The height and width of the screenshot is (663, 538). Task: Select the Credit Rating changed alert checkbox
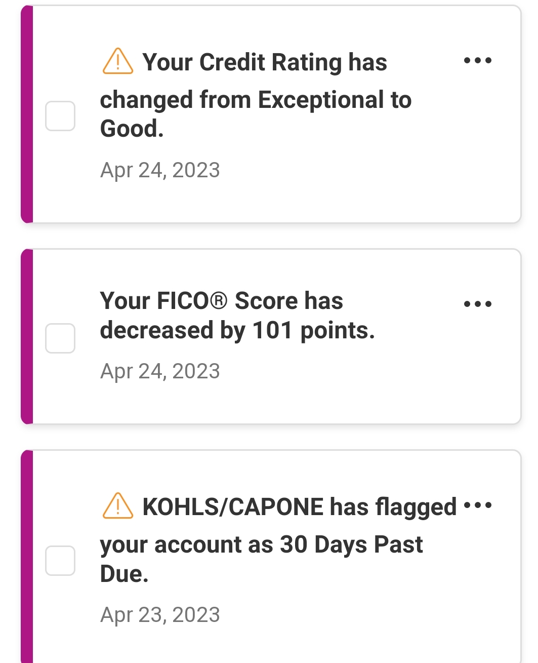click(60, 116)
